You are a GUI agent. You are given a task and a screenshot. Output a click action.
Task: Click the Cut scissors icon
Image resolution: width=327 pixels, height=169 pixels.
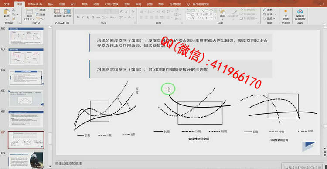point(14,10)
